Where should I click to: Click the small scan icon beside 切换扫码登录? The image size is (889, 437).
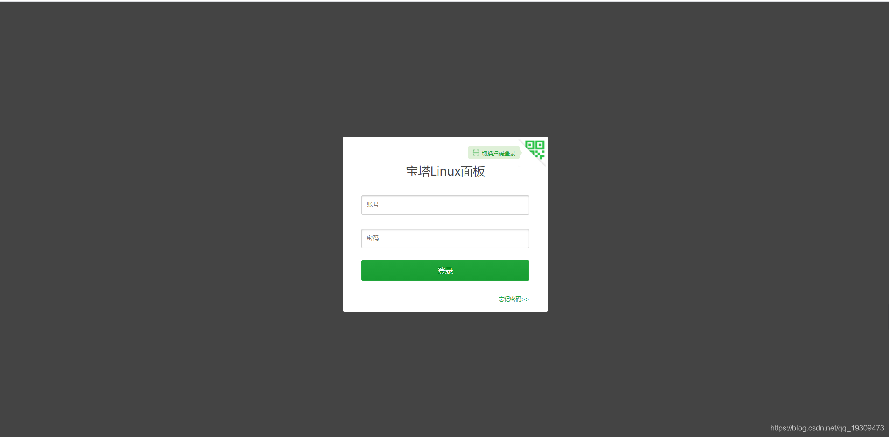click(x=476, y=153)
